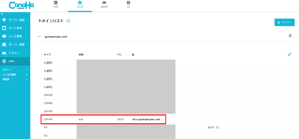Open サーバー追加 in the sidebar
The image size is (299, 139).
pos(15,20)
